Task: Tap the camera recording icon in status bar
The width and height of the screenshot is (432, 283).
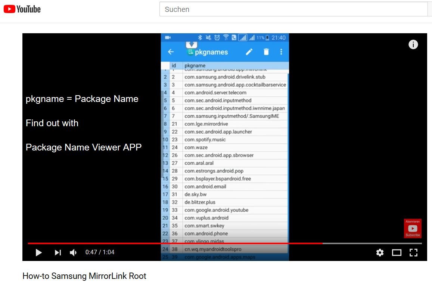Action: 168,37
